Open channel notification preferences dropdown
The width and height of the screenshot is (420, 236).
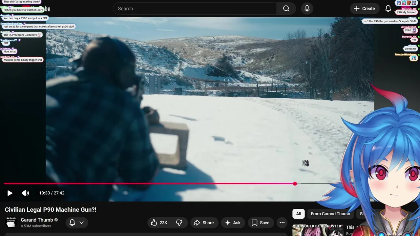pyautogui.click(x=77, y=223)
